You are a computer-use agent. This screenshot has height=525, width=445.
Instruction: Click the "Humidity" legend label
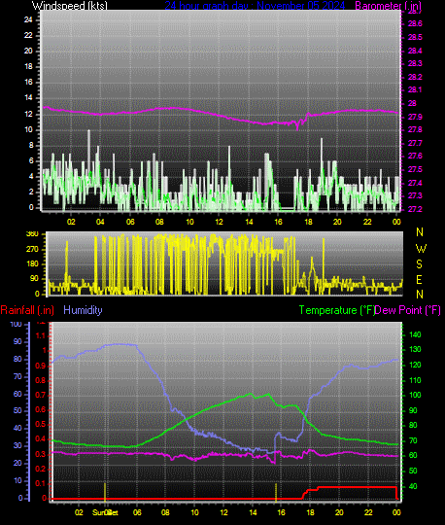pyautogui.click(x=83, y=310)
